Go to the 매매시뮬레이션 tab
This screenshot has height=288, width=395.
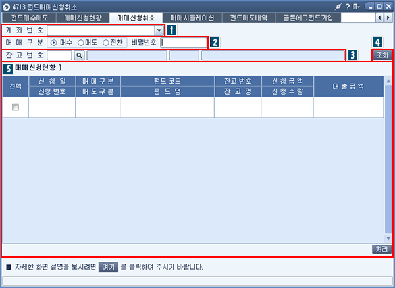point(192,18)
